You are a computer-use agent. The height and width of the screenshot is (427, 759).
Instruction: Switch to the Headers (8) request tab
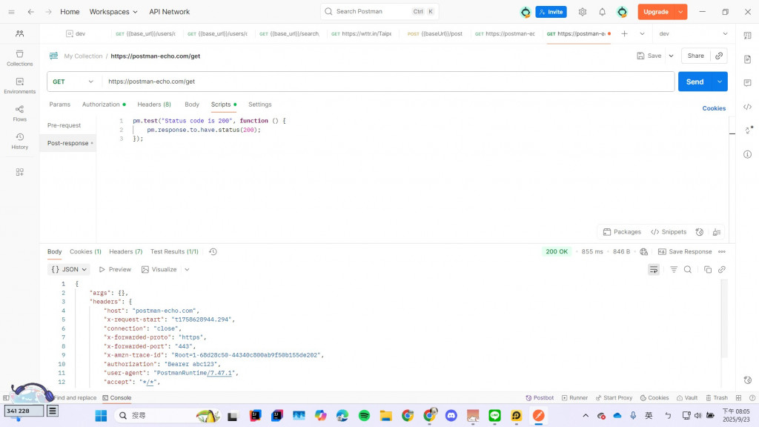click(x=154, y=105)
